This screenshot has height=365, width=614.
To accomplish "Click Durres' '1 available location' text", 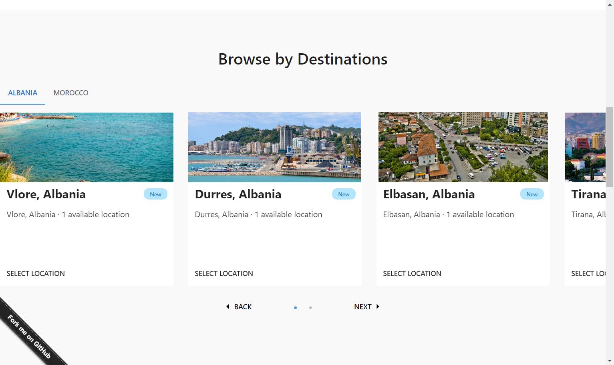I will [288, 215].
